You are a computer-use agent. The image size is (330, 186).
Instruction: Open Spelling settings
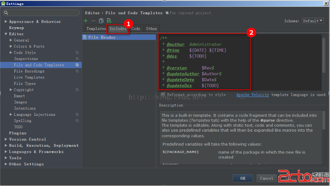point(23,121)
